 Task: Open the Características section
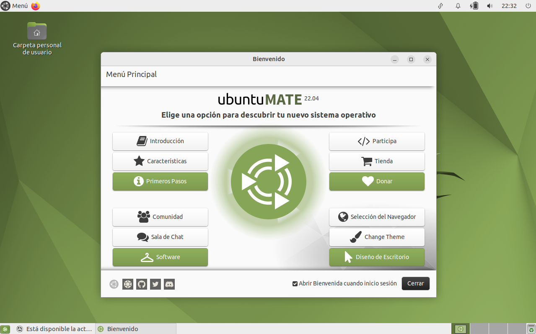point(160,161)
